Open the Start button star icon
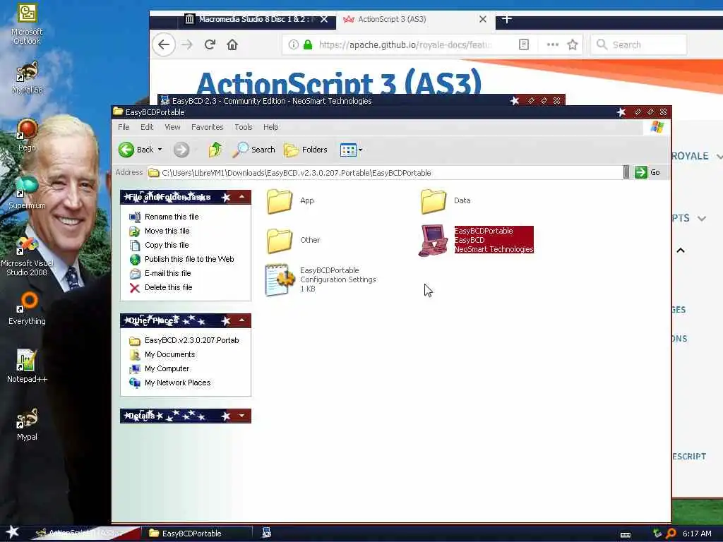This screenshot has height=542, width=723. tap(12, 532)
